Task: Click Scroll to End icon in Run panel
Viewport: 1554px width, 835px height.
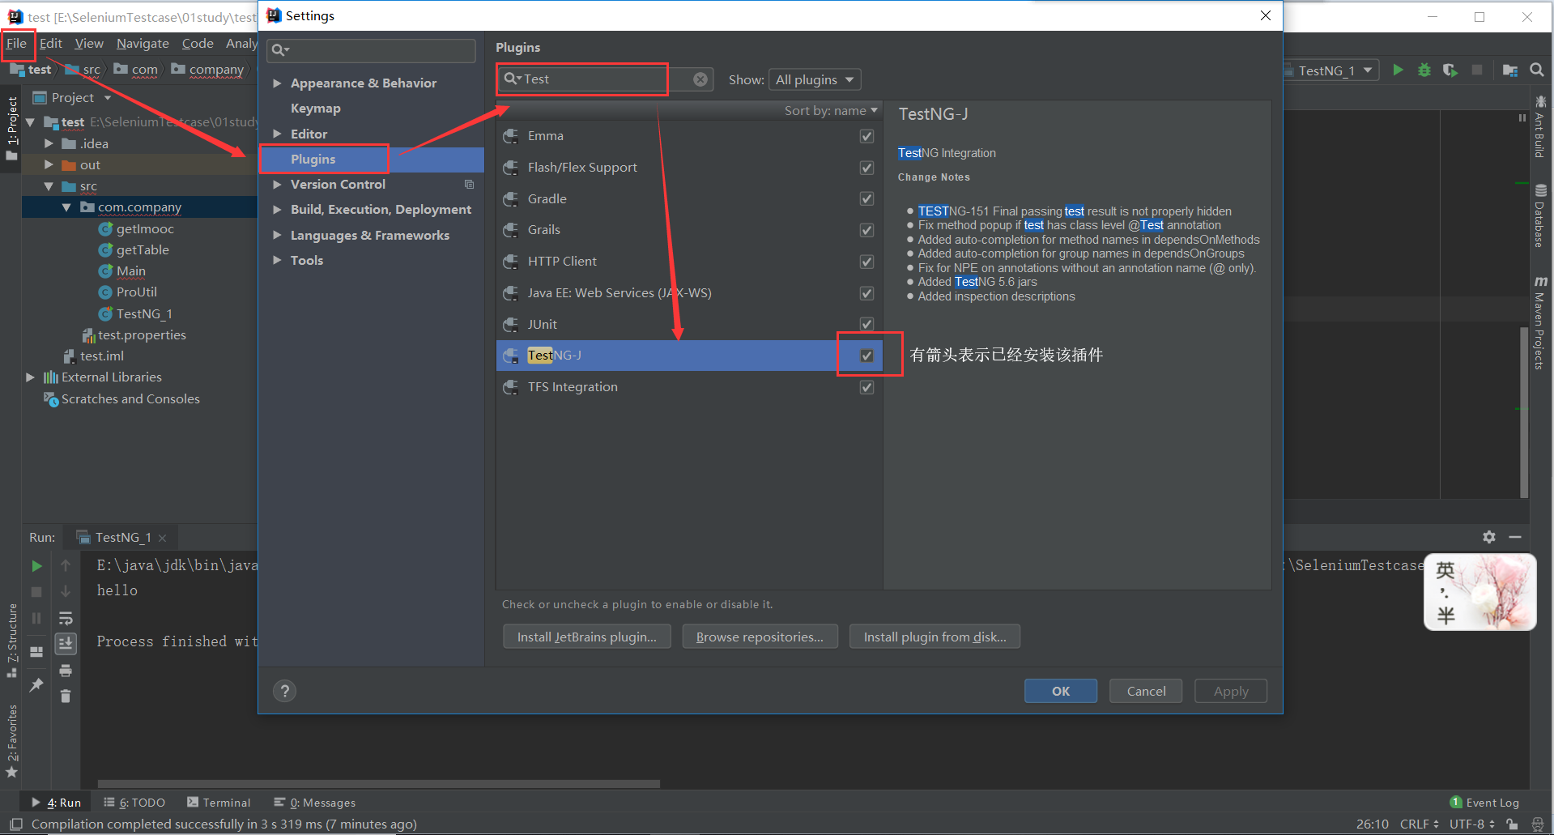Action: pyautogui.click(x=66, y=644)
